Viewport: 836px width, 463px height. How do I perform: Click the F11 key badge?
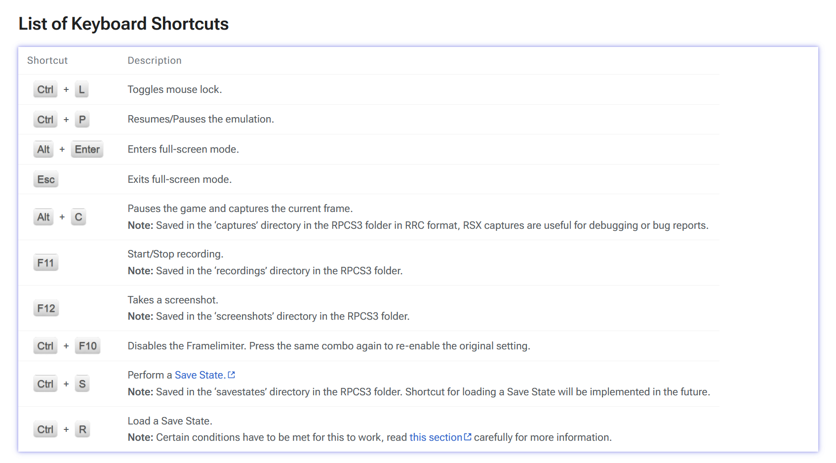tap(46, 263)
